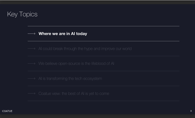Click the arrow beside "Where we are in AI today"
The height and width of the screenshot is (118, 195).
tap(31, 34)
